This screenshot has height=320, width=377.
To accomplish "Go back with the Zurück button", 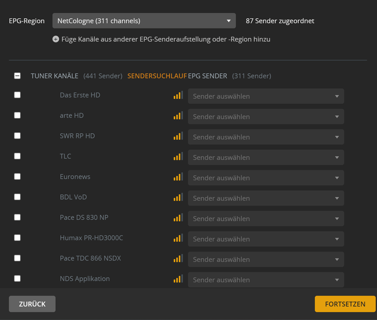I will point(32,304).
